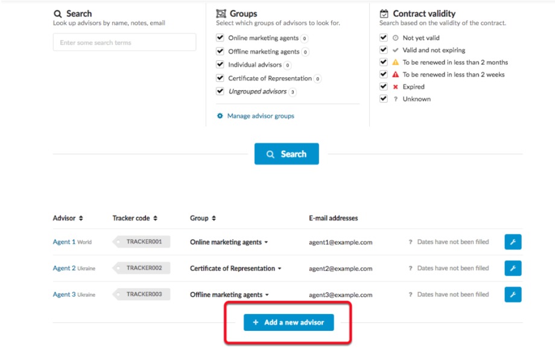Click the wrench icon for Agent 2
Viewport: 555px width, 352px height.
tap(513, 268)
